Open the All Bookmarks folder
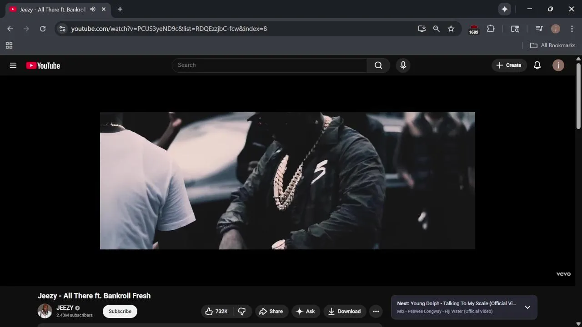The width and height of the screenshot is (582, 327). [x=553, y=45]
